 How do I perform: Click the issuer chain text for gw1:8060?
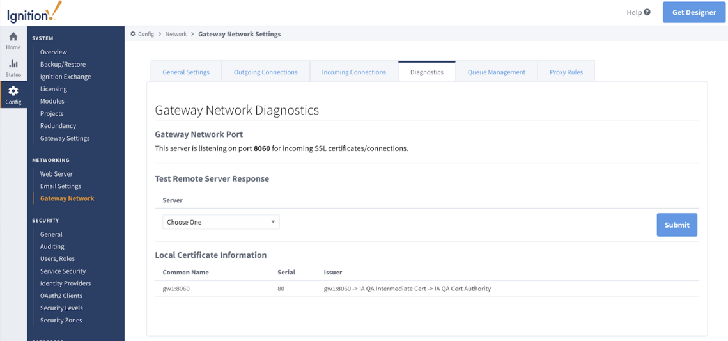[407, 289]
